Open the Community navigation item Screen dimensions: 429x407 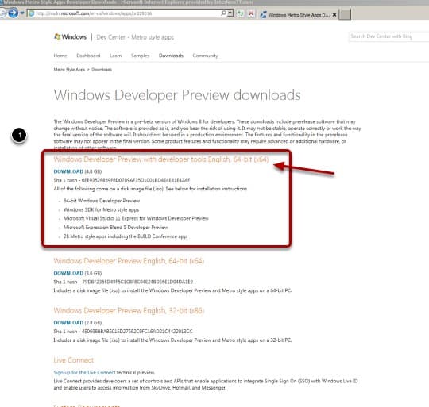tap(205, 56)
